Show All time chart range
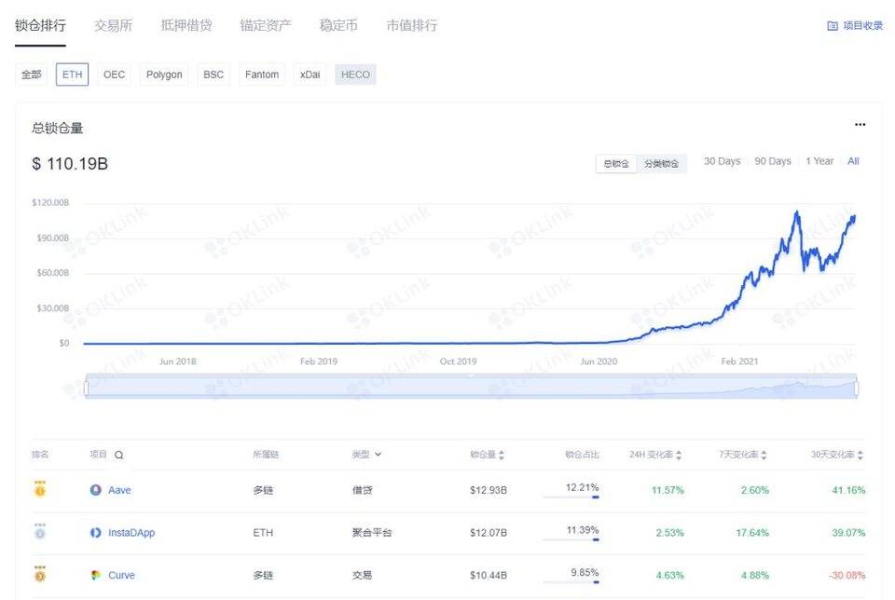Viewport: 895px width, 600px height. coord(853,161)
